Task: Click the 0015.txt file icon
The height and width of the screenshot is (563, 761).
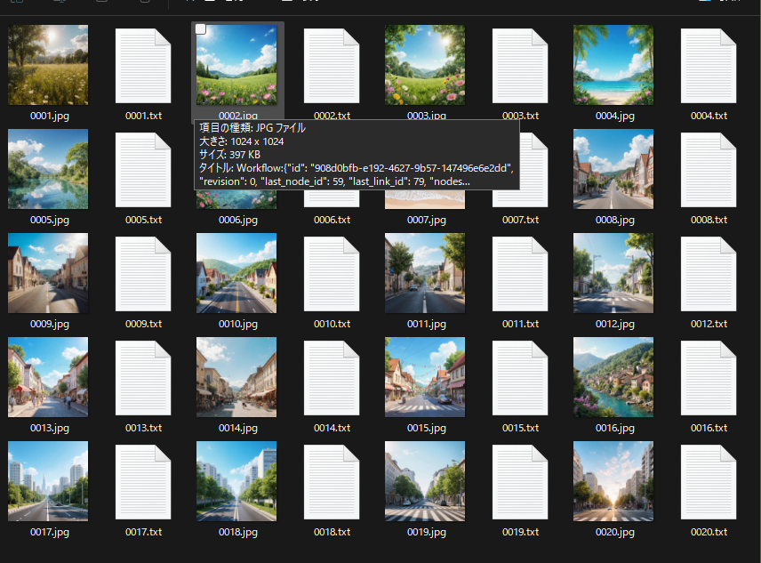Action: [520, 378]
